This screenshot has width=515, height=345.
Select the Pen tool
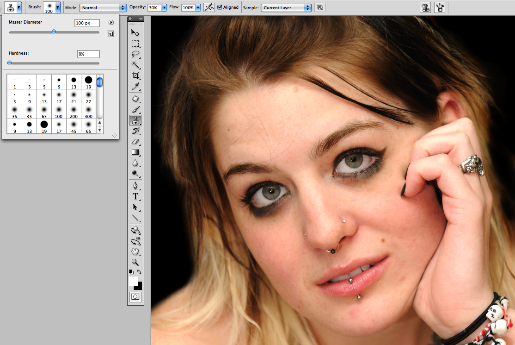click(135, 186)
